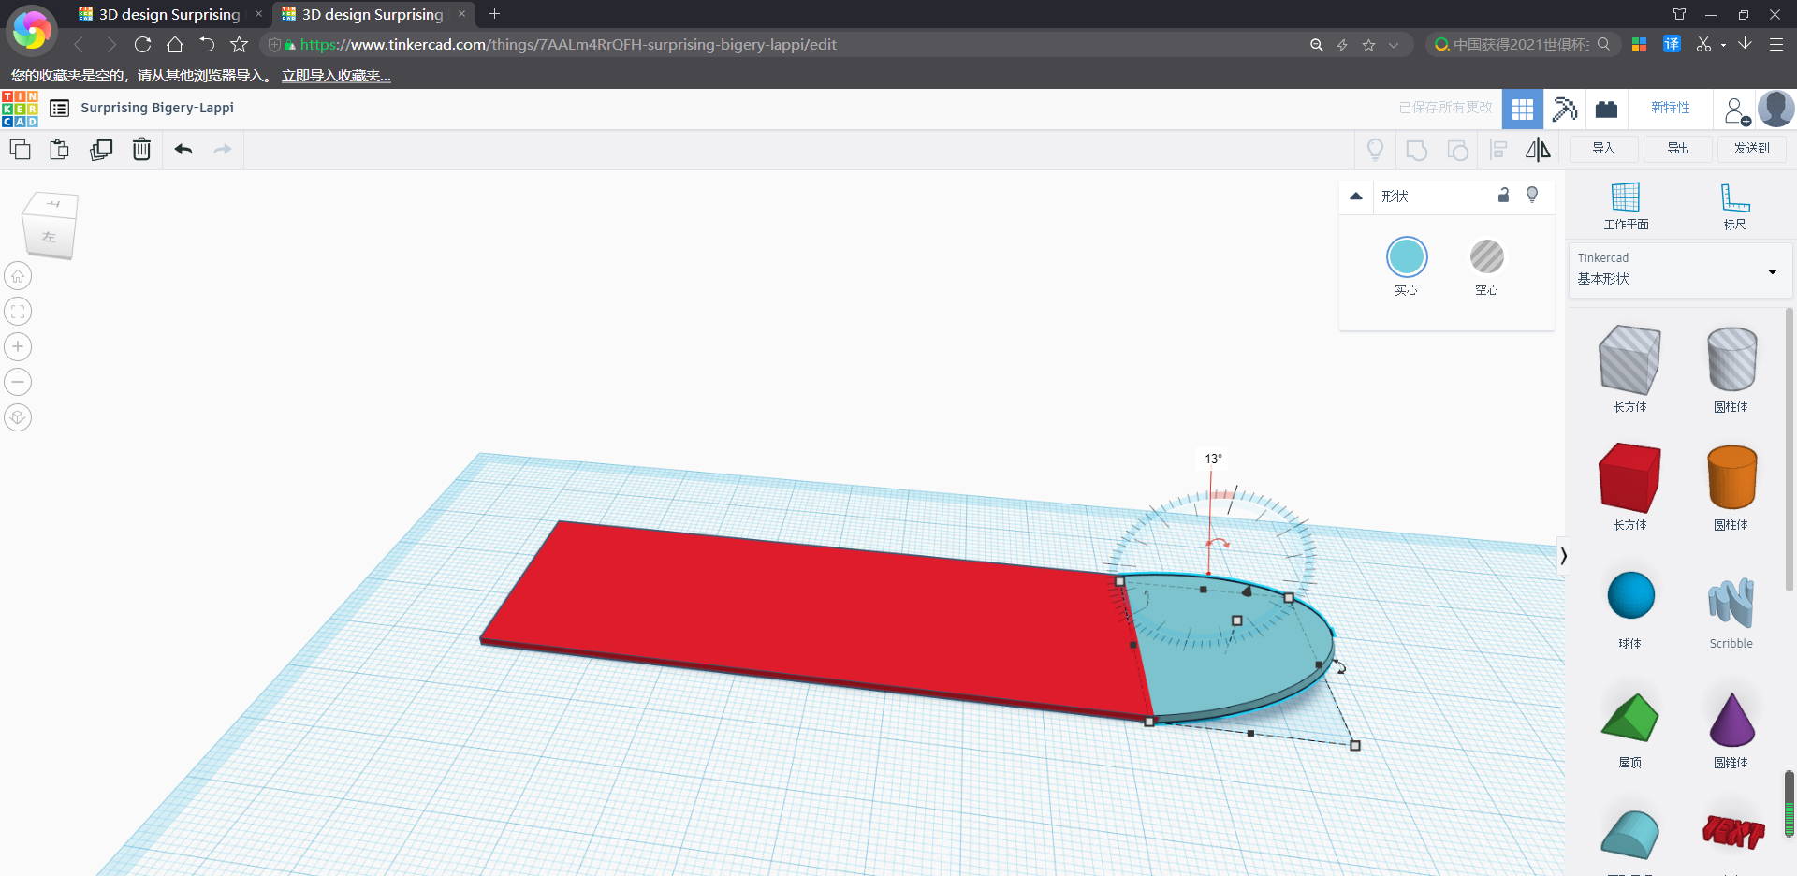
Task: Pick the teal Round Roof shape
Action: tap(1629, 834)
